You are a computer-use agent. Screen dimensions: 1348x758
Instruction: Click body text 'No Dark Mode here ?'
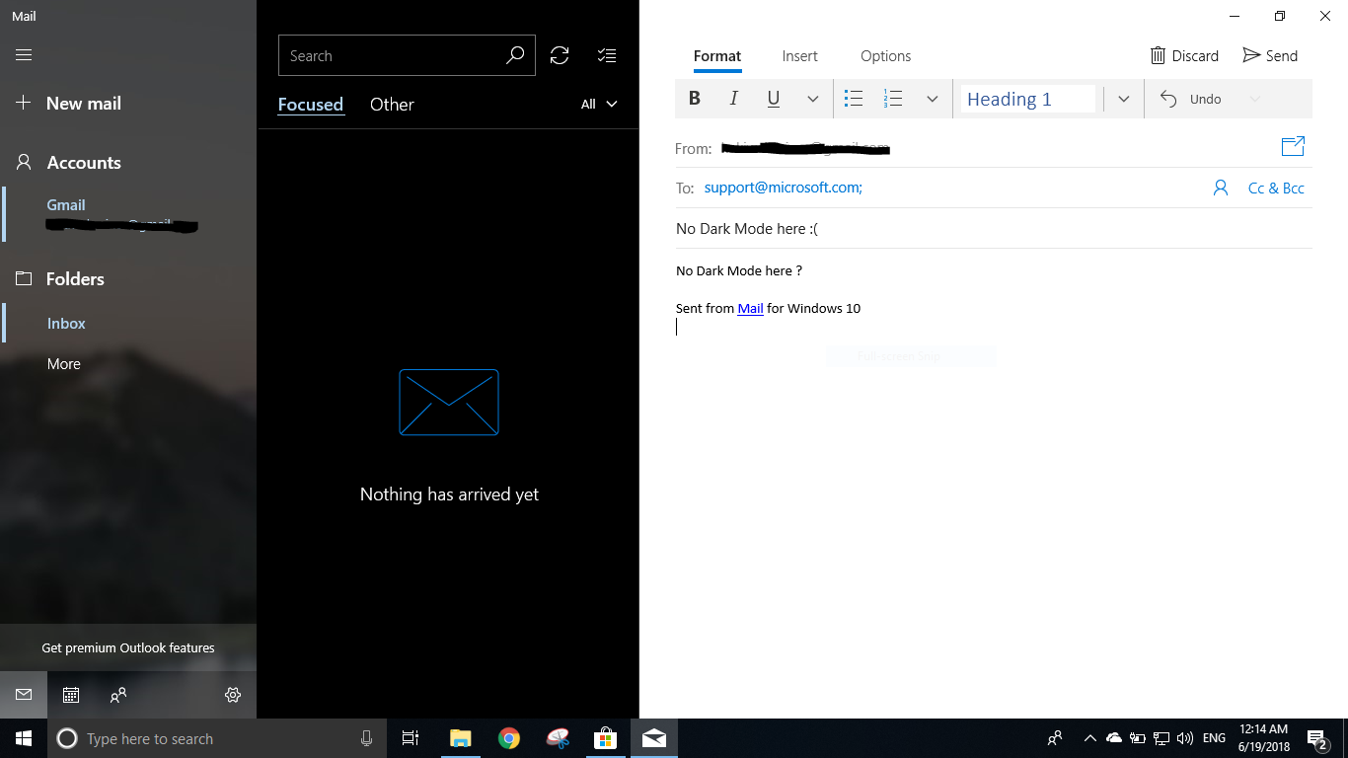[739, 270]
